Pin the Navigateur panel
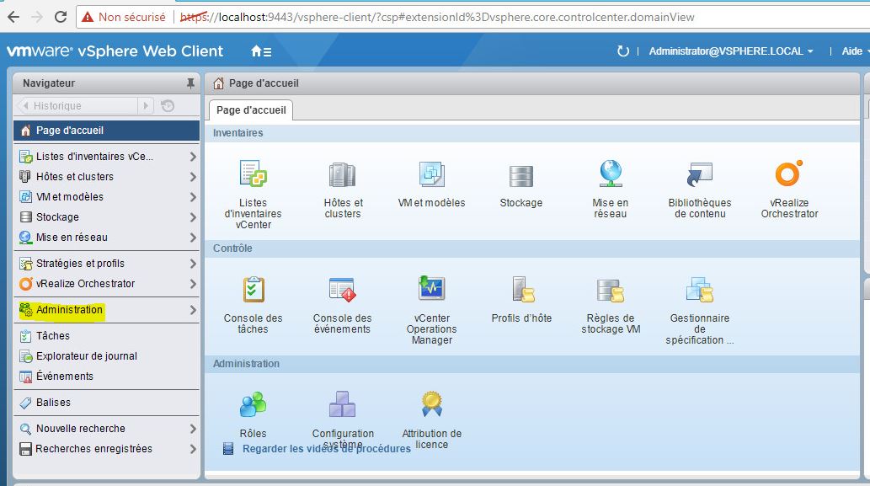Viewport: 870px width, 486px height. pos(190,83)
